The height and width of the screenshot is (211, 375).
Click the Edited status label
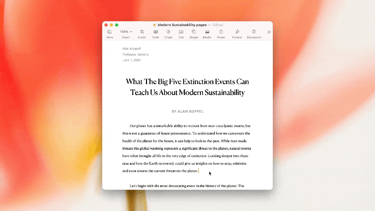[x=218, y=25]
